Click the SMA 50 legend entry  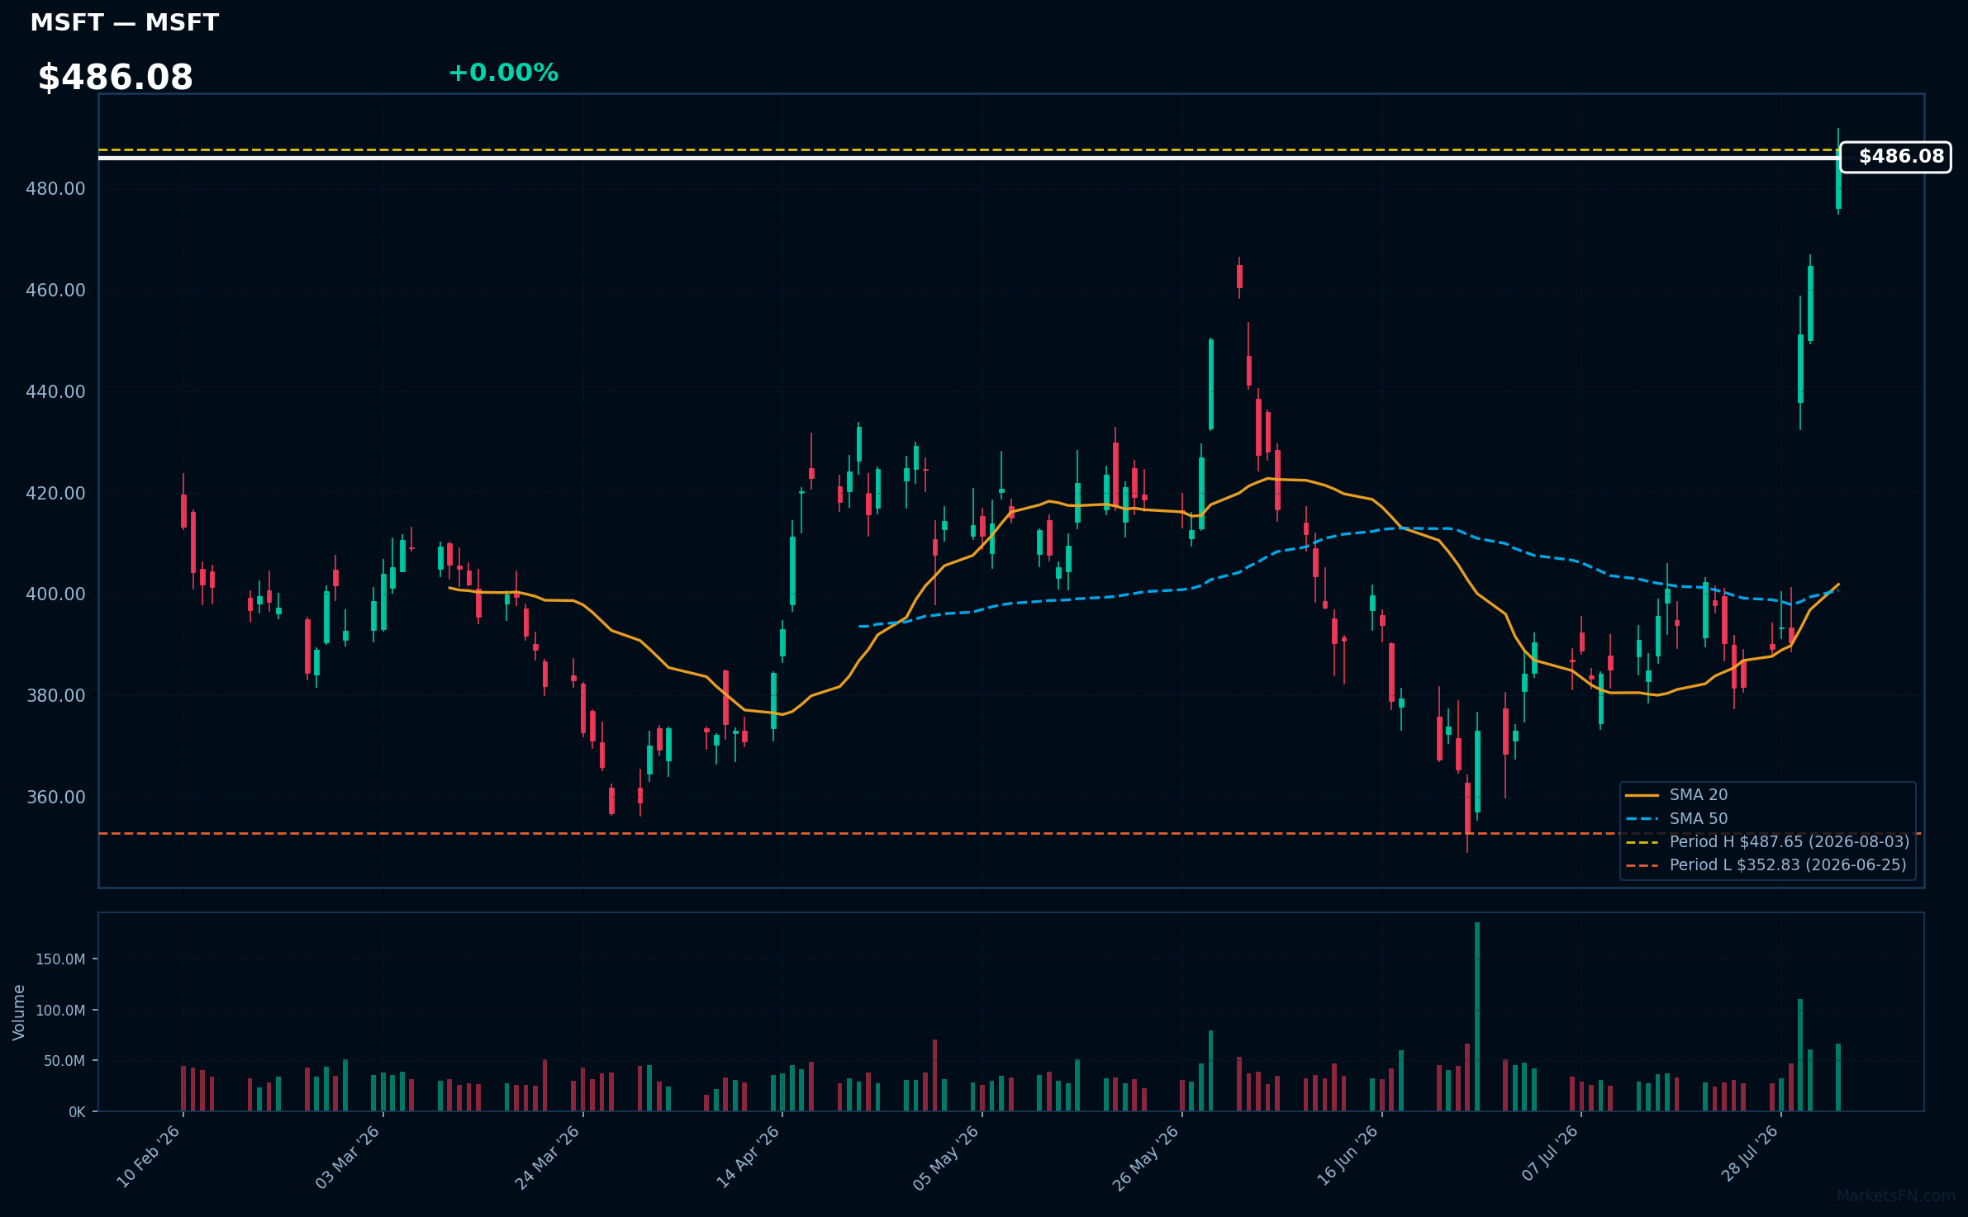point(1676,819)
